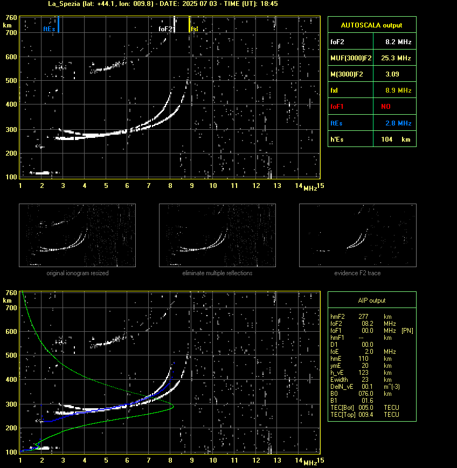This screenshot has height=468, width=457.
Task: Click the Es echo trace in top ionogram
Action: click(x=42, y=173)
